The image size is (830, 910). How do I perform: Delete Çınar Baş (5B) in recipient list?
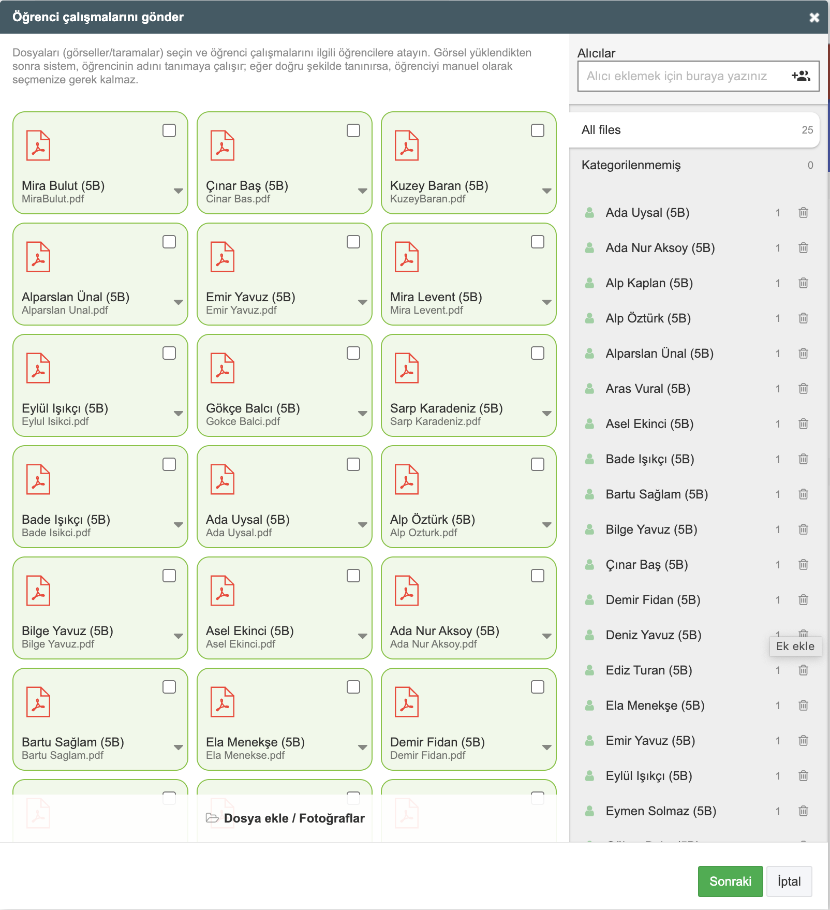tap(803, 565)
